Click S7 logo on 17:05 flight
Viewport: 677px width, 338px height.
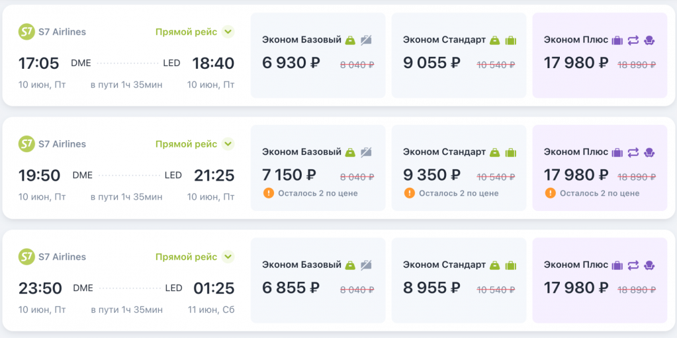(x=26, y=32)
